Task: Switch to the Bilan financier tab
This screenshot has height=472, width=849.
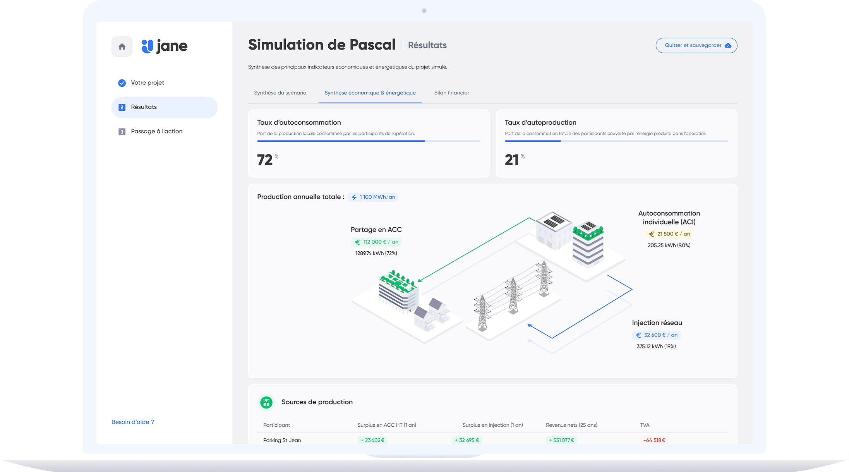Action: [451, 93]
